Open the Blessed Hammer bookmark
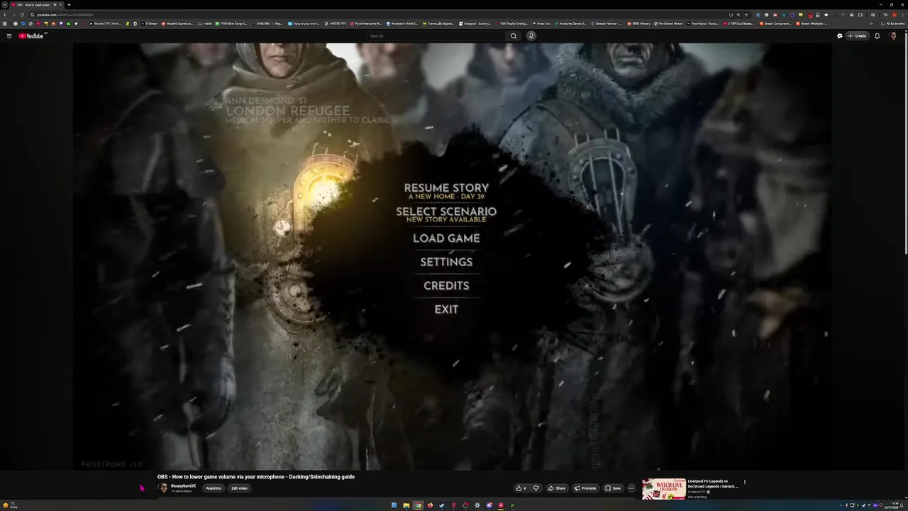The image size is (908, 511). [x=606, y=23]
